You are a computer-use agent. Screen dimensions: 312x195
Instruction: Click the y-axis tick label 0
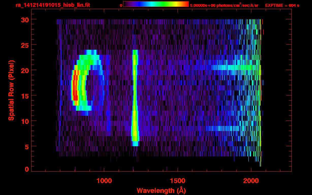pyautogui.click(x=27, y=169)
